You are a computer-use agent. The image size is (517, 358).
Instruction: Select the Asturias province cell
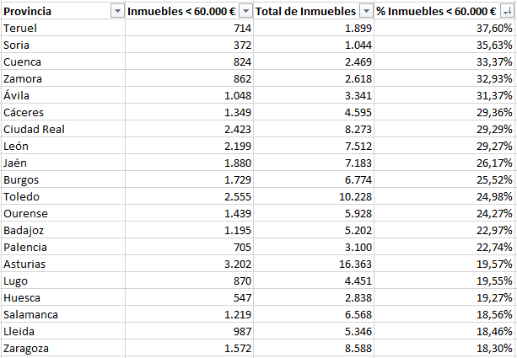(x=63, y=264)
